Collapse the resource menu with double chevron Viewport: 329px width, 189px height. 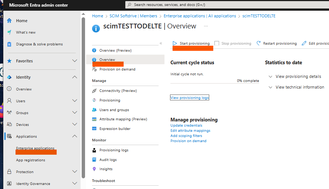(x=161, y=43)
